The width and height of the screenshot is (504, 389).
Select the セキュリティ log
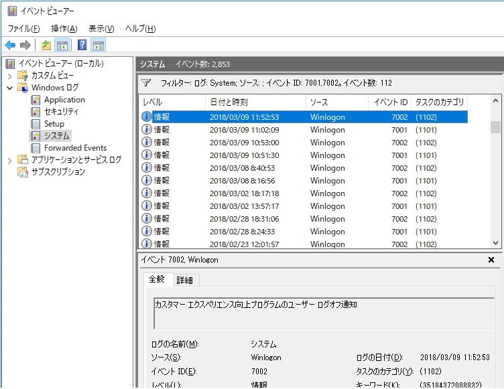tap(62, 112)
